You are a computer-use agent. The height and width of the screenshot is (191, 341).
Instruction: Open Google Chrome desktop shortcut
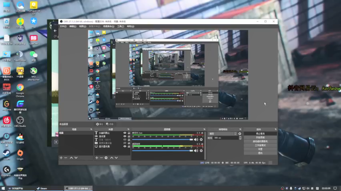pyautogui.click(x=20, y=90)
